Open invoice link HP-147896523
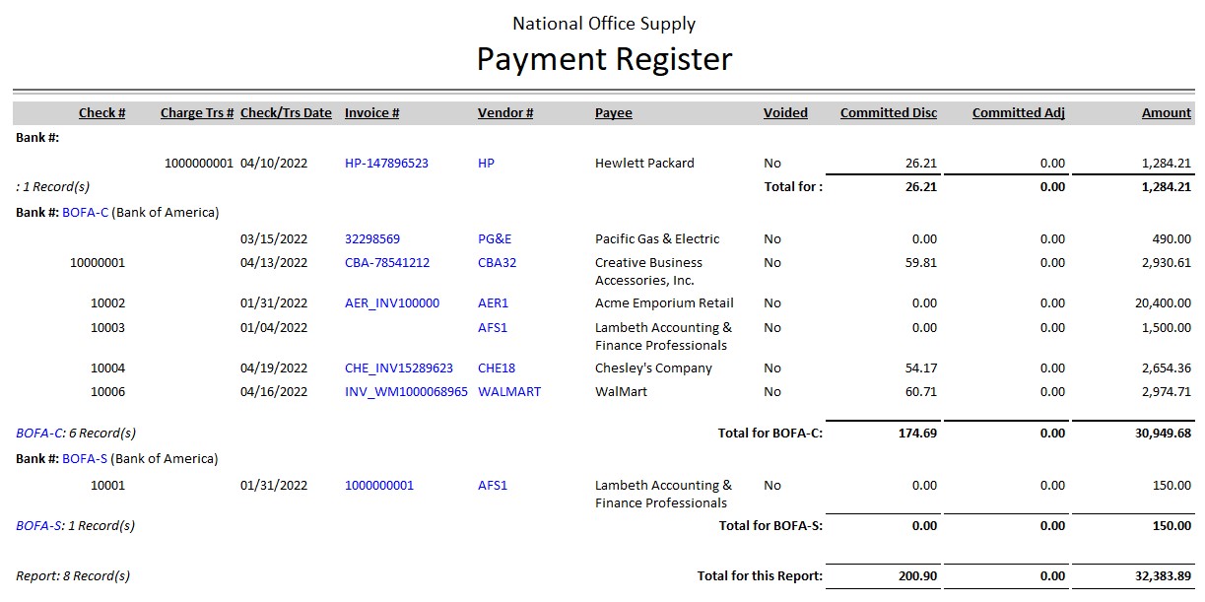 click(x=386, y=164)
